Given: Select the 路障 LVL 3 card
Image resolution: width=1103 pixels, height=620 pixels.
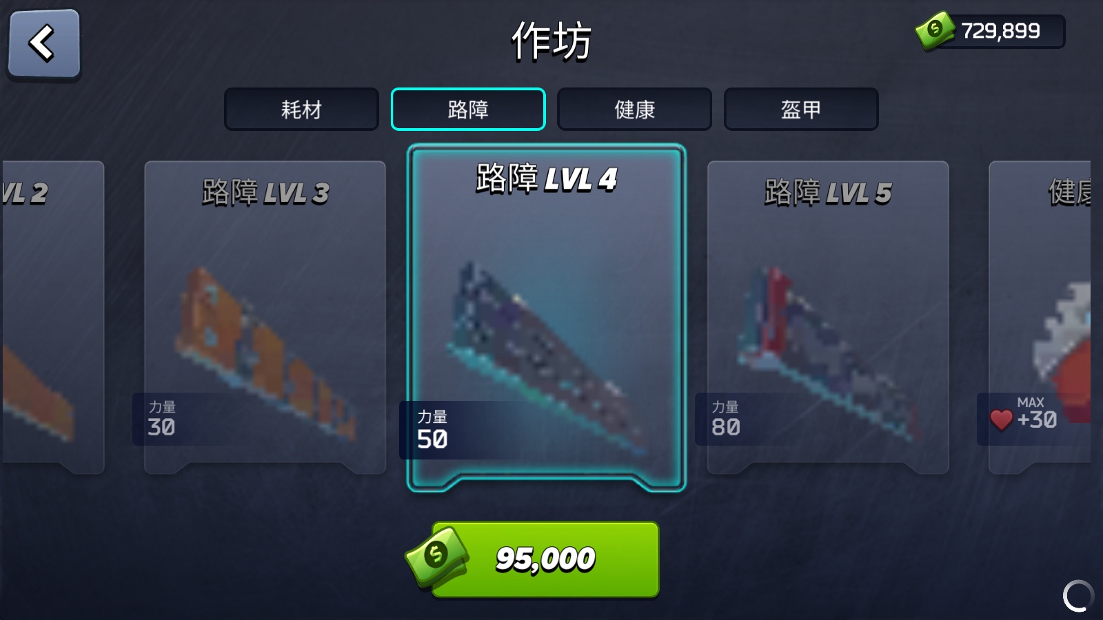Looking at the screenshot, I should [265, 318].
